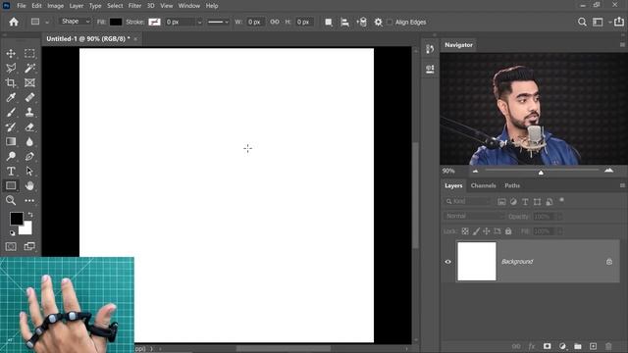628x353 pixels.
Task: Select the Pen tool
Action: pos(29,157)
